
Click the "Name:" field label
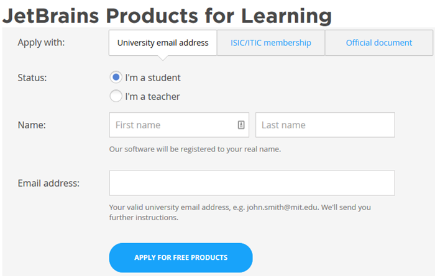coord(32,125)
